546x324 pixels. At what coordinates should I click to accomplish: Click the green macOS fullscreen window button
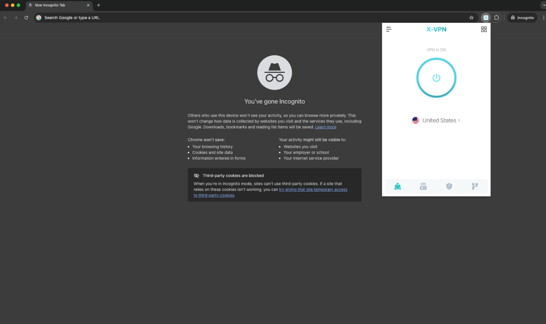point(18,5)
